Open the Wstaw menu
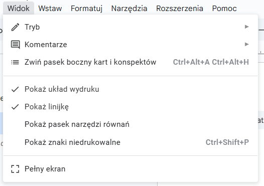 tap(50, 9)
